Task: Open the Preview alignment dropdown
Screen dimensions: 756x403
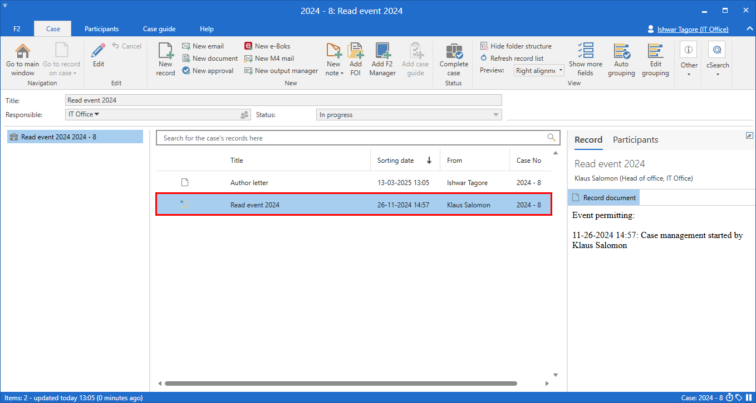Action: pyautogui.click(x=539, y=71)
